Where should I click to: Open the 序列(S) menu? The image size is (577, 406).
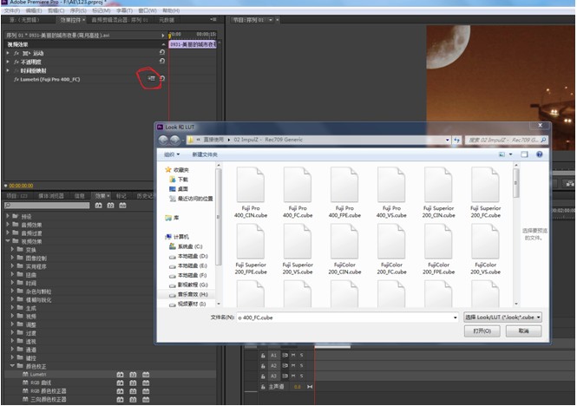78,10
